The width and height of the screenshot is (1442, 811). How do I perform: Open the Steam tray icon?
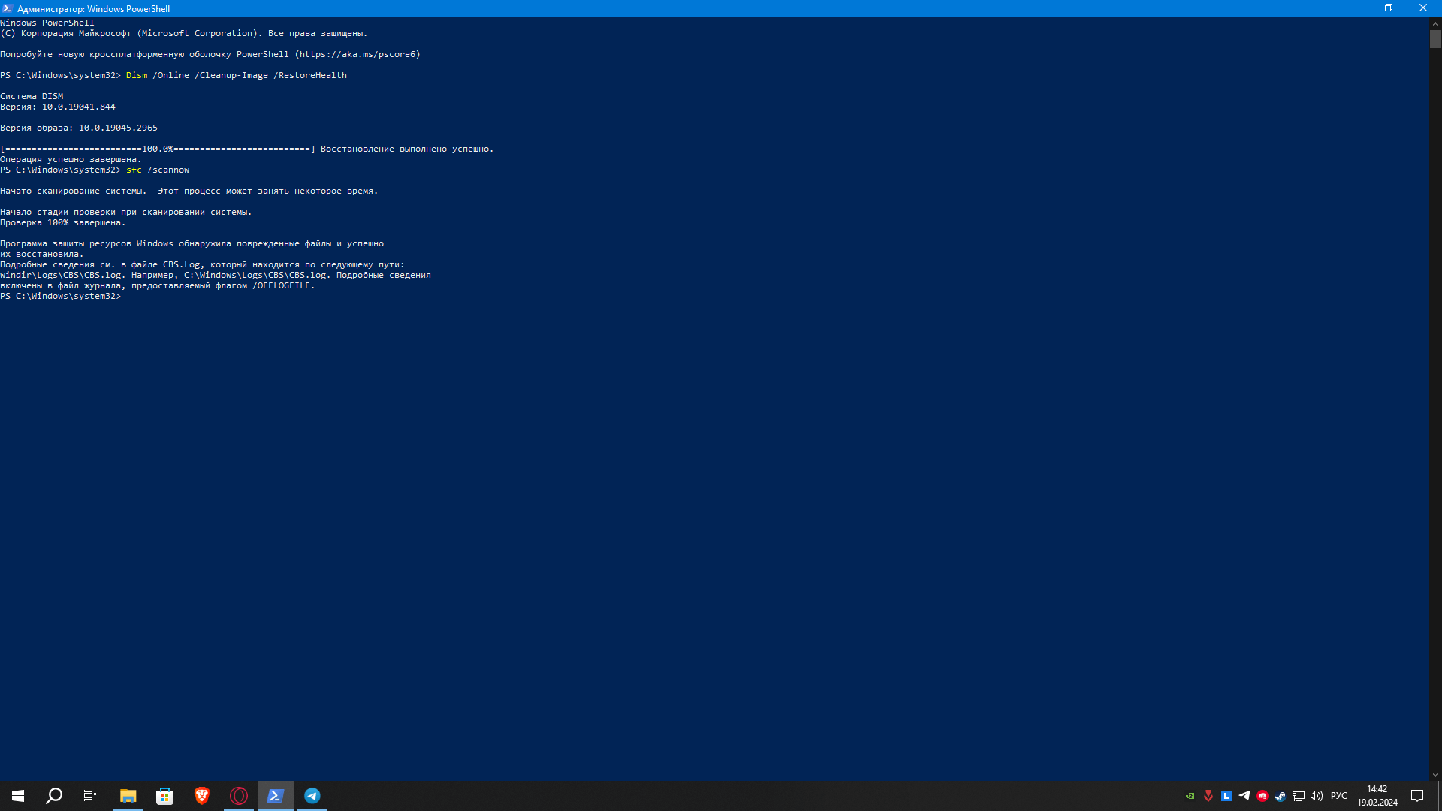pos(1281,796)
